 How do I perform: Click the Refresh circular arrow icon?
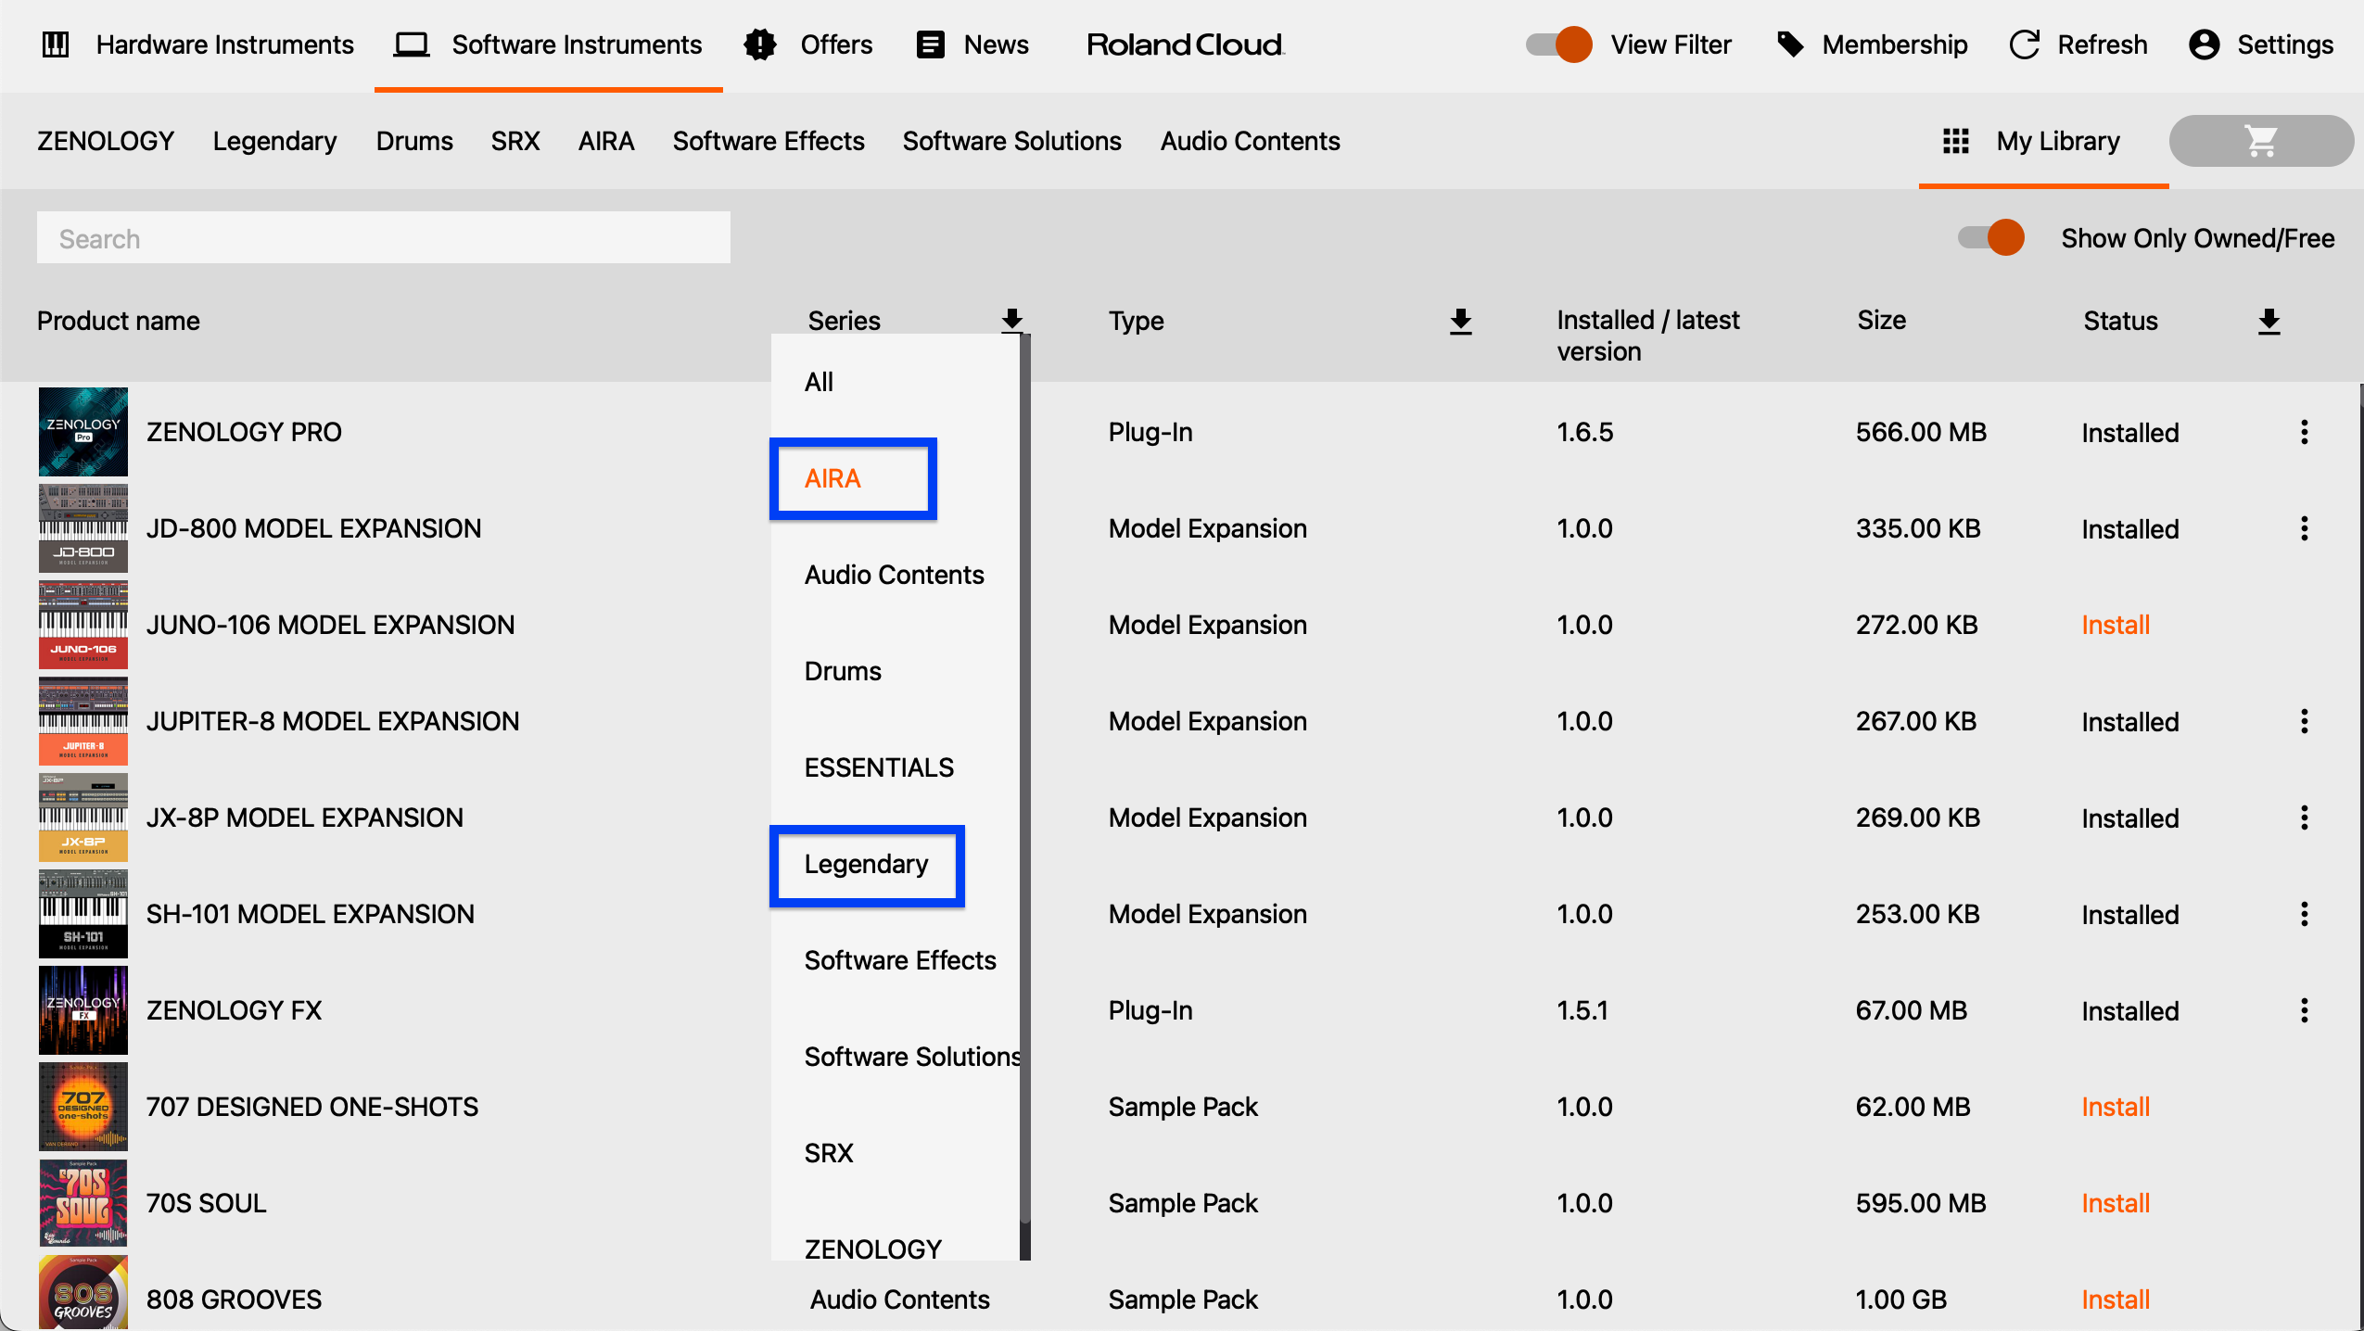coord(2025,44)
